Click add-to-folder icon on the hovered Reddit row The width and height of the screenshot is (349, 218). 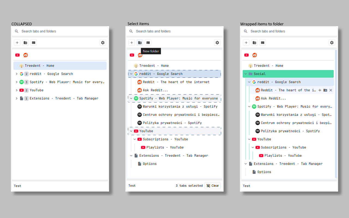pos(325,90)
